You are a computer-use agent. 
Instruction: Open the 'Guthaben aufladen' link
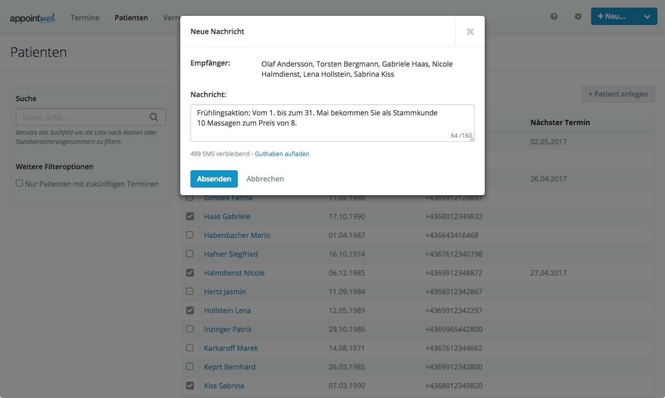click(x=282, y=154)
